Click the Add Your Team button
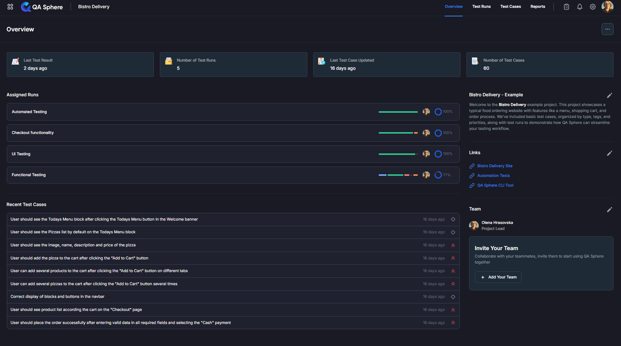 coord(498,277)
